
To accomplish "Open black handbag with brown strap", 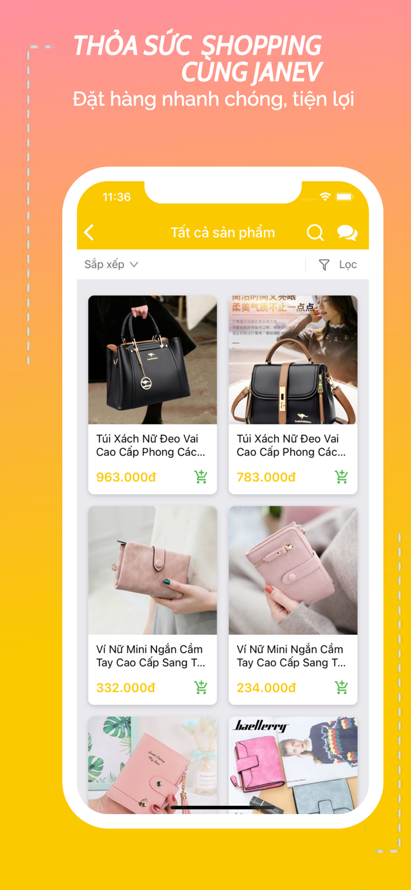I will point(293,360).
